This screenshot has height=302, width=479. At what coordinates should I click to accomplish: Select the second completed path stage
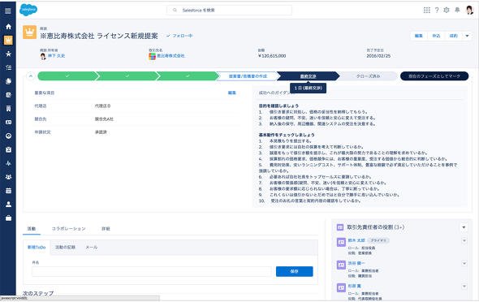coord(127,76)
